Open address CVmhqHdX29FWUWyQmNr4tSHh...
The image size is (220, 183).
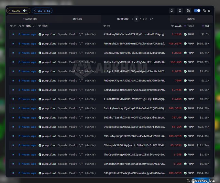pos(134,145)
